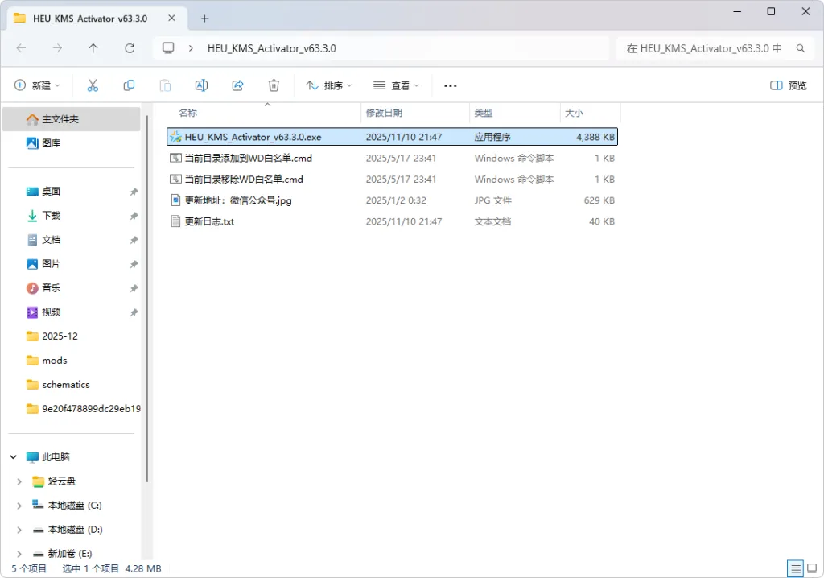Switch to details view in status bar
This screenshot has width=824, height=578.
(x=795, y=568)
